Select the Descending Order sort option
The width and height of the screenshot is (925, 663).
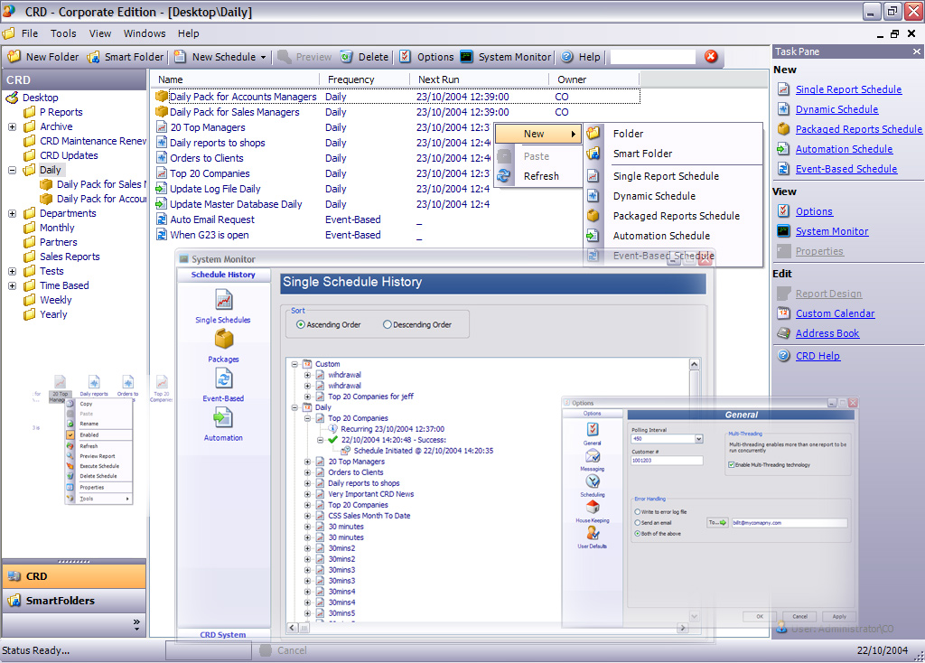tap(387, 324)
